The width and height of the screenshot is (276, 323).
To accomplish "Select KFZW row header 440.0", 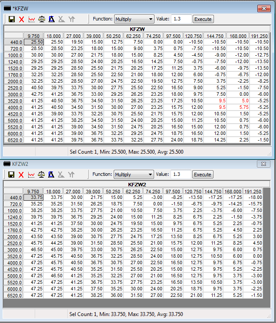I will 14,42.
